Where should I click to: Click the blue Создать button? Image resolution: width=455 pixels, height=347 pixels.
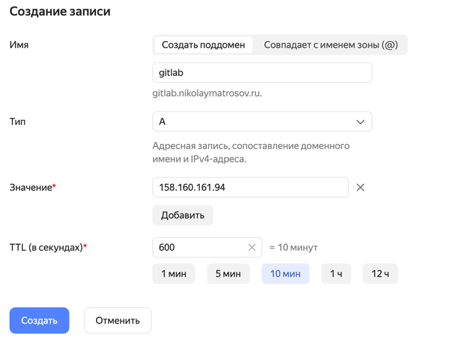(x=39, y=320)
